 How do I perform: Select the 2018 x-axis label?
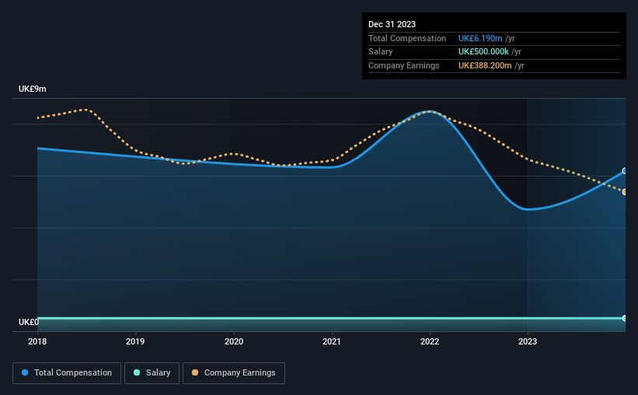pyautogui.click(x=37, y=341)
